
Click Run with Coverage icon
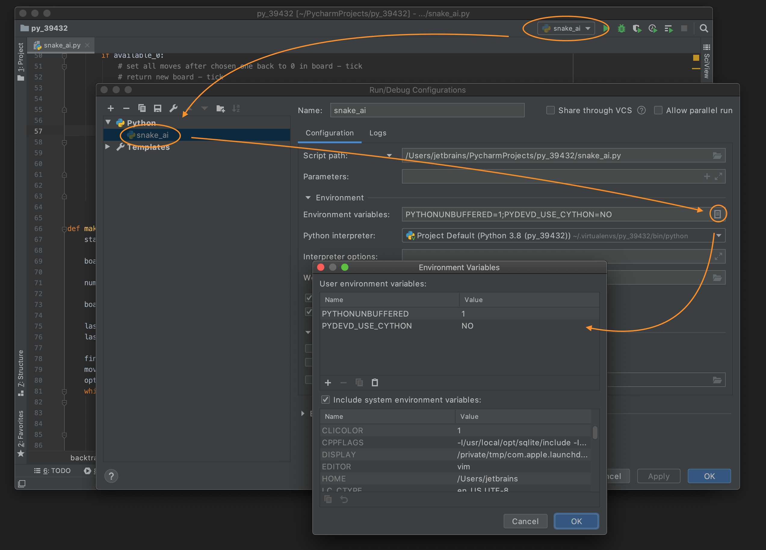point(637,28)
